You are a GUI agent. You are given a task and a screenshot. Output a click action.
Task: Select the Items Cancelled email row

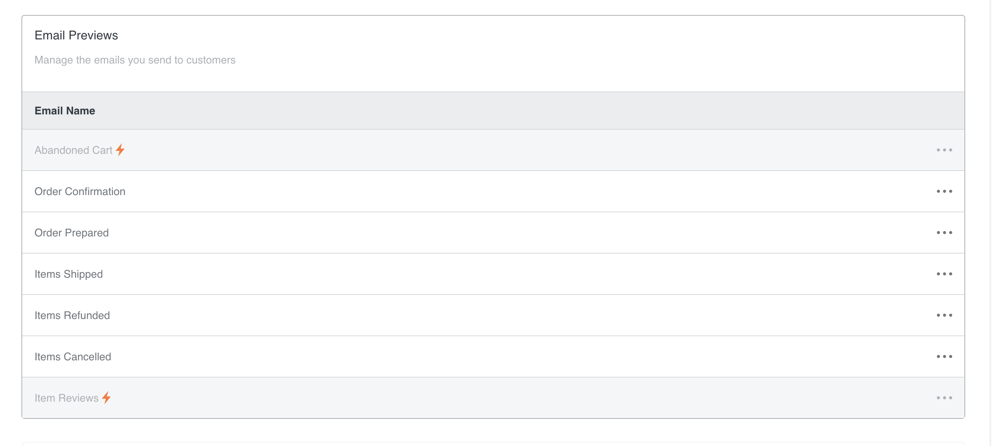[x=493, y=356]
